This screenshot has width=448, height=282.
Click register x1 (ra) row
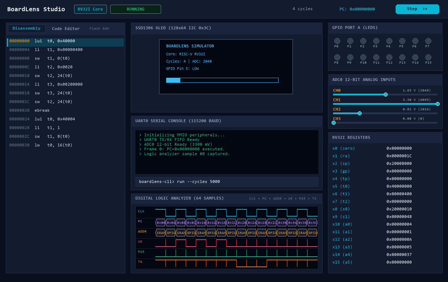tap(385, 156)
